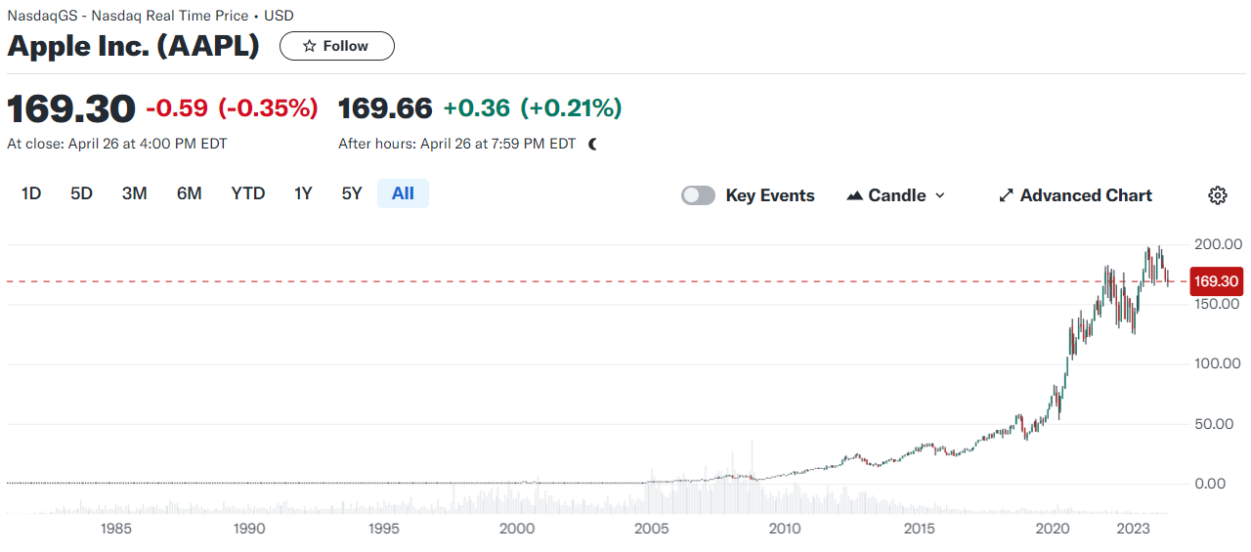1251x552 pixels.
Task: Click the 2000 x-axis label
Action: 517,529
